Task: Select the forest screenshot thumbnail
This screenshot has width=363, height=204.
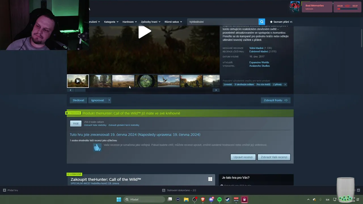Action: [100, 81]
